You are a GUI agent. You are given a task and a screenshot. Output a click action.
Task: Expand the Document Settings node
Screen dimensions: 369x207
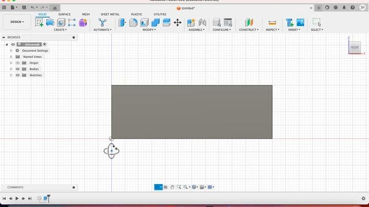[x=11, y=51]
